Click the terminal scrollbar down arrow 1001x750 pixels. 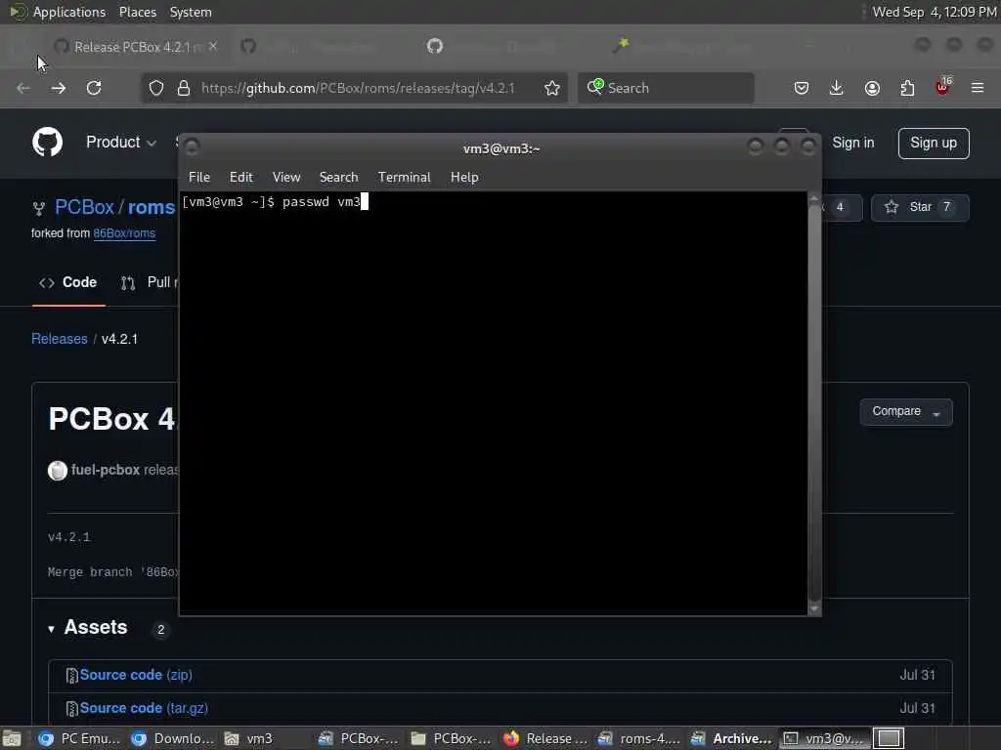click(814, 609)
